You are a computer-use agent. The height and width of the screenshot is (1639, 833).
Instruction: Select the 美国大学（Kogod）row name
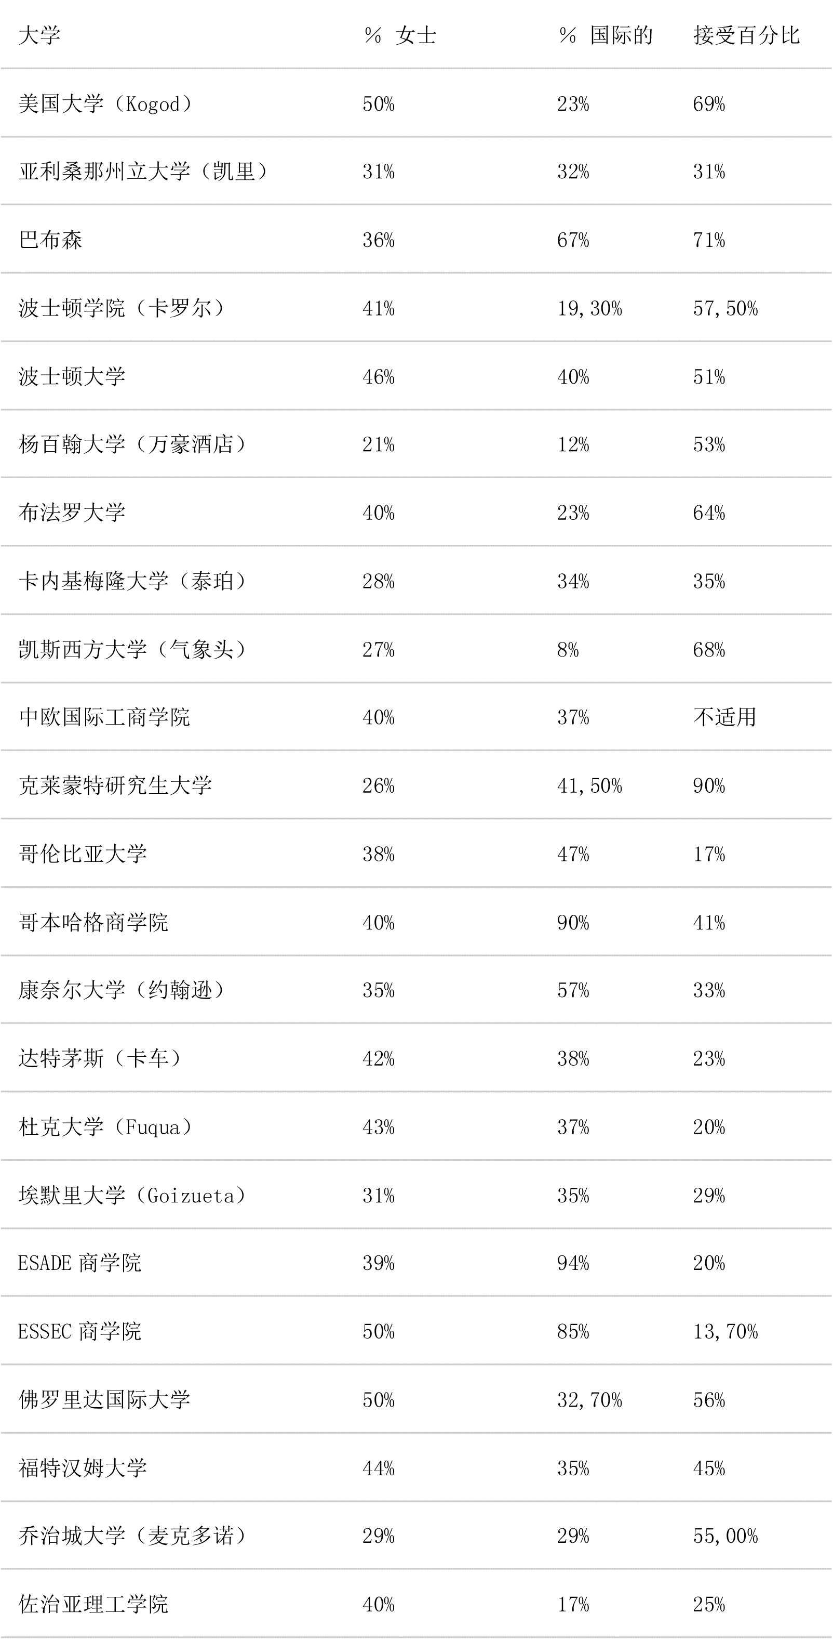105,104
